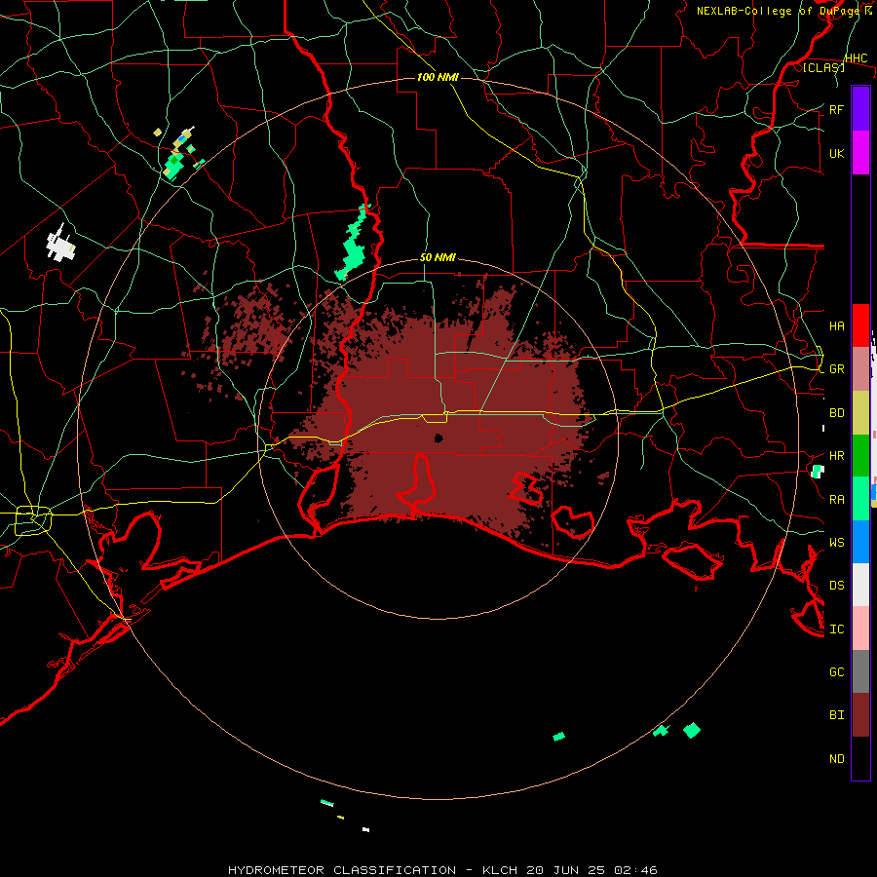The image size is (877, 877).
Task: Click the ND legend label
Action: tap(836, 759)
